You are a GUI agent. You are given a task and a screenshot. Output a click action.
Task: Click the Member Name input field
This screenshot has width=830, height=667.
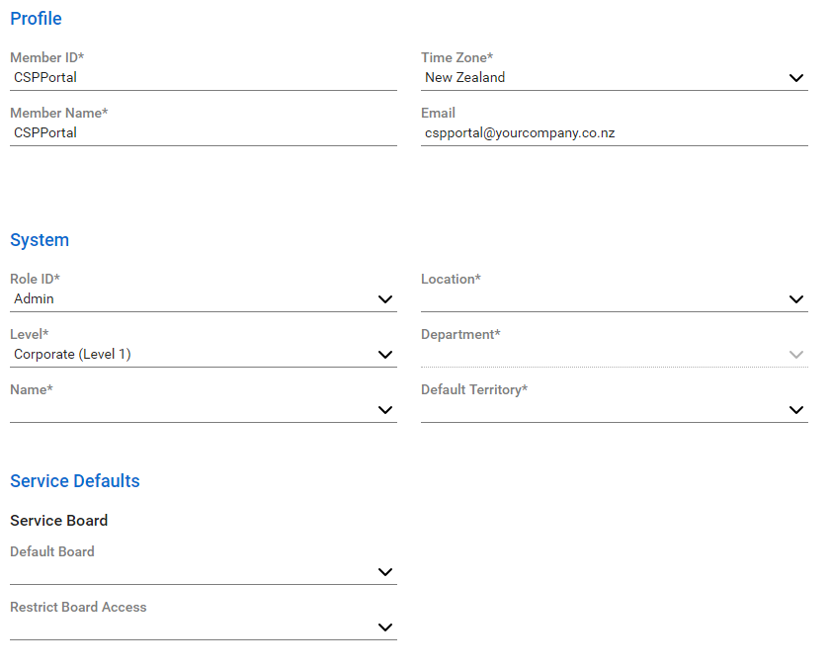[x=204, y=132]
